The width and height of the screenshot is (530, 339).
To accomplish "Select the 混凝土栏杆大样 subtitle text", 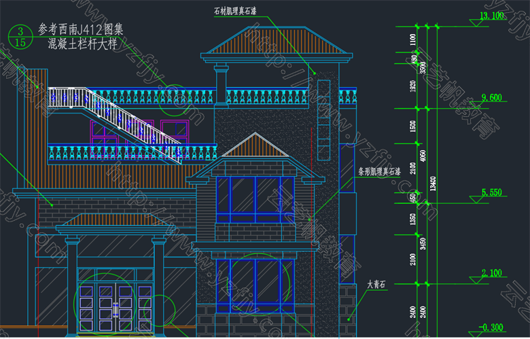I will coord(82,44).
